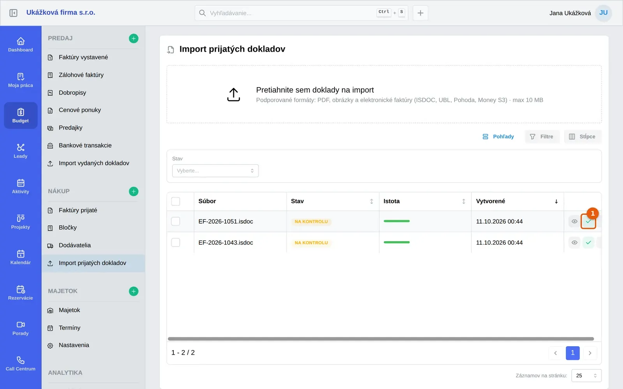
Task: Preview EF-2026-1043.isdoc with the eye icon
Action: 574,242
